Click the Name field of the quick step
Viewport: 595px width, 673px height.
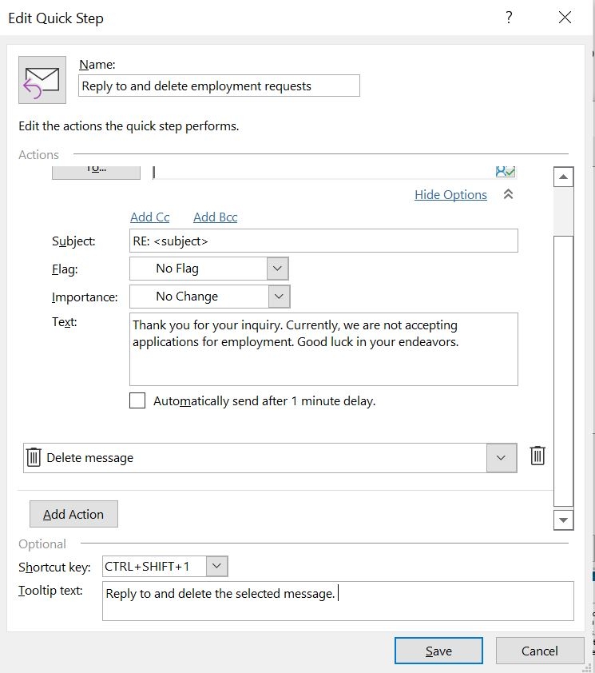(x=219, y=86)
